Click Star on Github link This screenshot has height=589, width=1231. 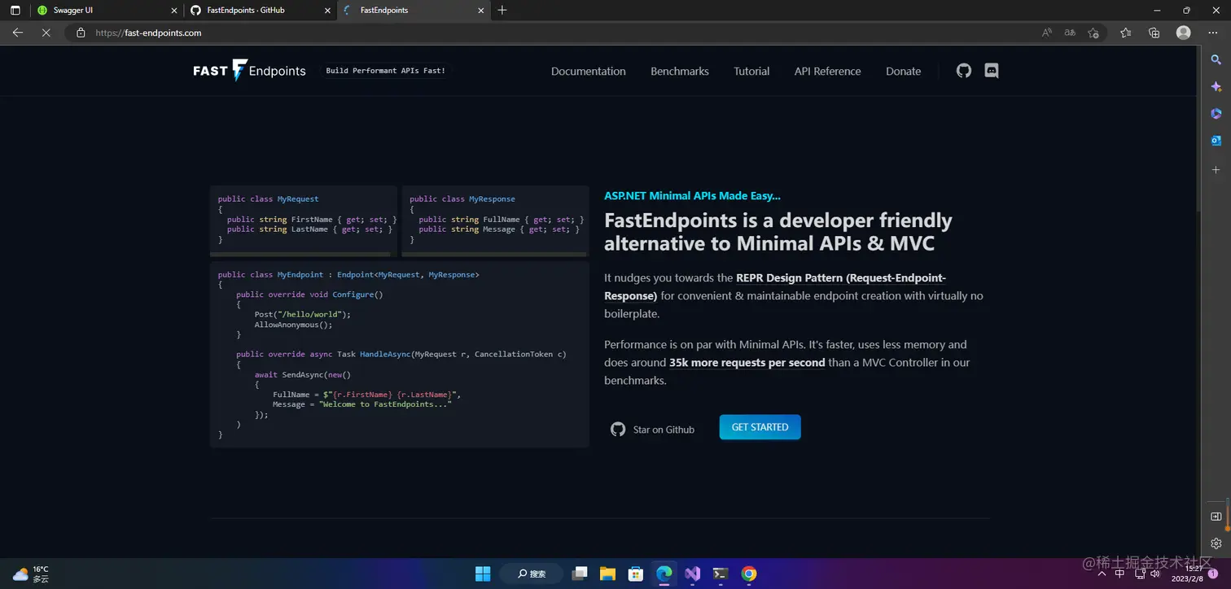coord(653,430)
